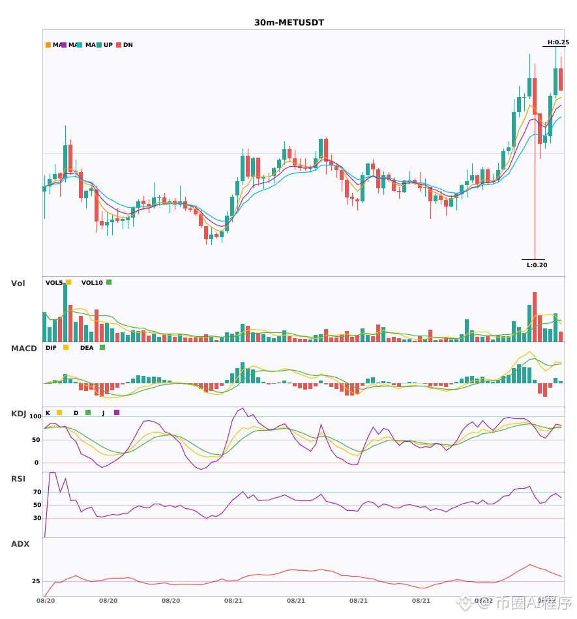Click the KDJ 100 axis value
The height and width of the screenshot is (619, 577).
tap(35, 416)
